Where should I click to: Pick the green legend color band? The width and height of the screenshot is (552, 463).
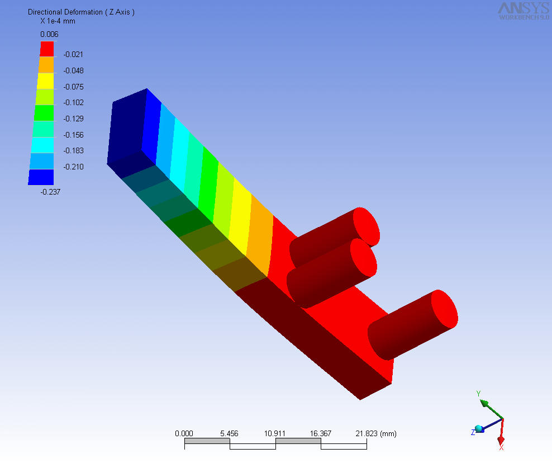click(44, 113)
